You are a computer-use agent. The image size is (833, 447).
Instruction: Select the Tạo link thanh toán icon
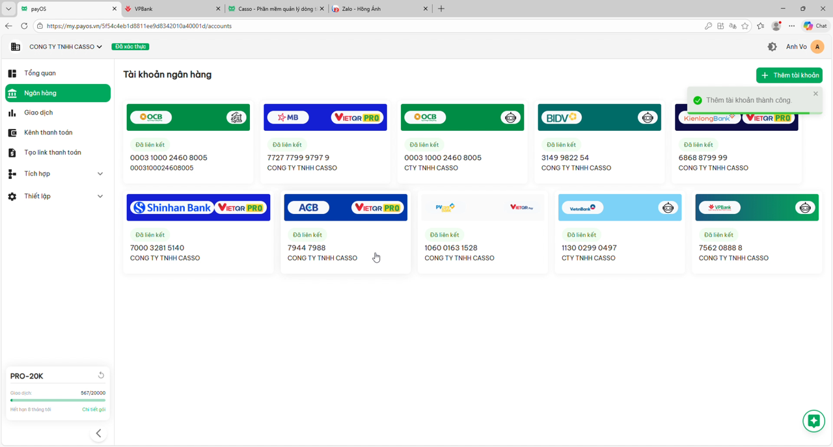pos(12,152)
